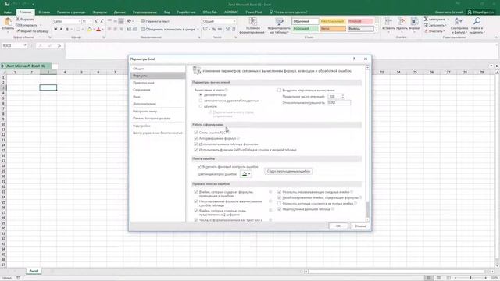Click the Tell me search box
This screenshot has height=281, width=500.
coord(288,12)
